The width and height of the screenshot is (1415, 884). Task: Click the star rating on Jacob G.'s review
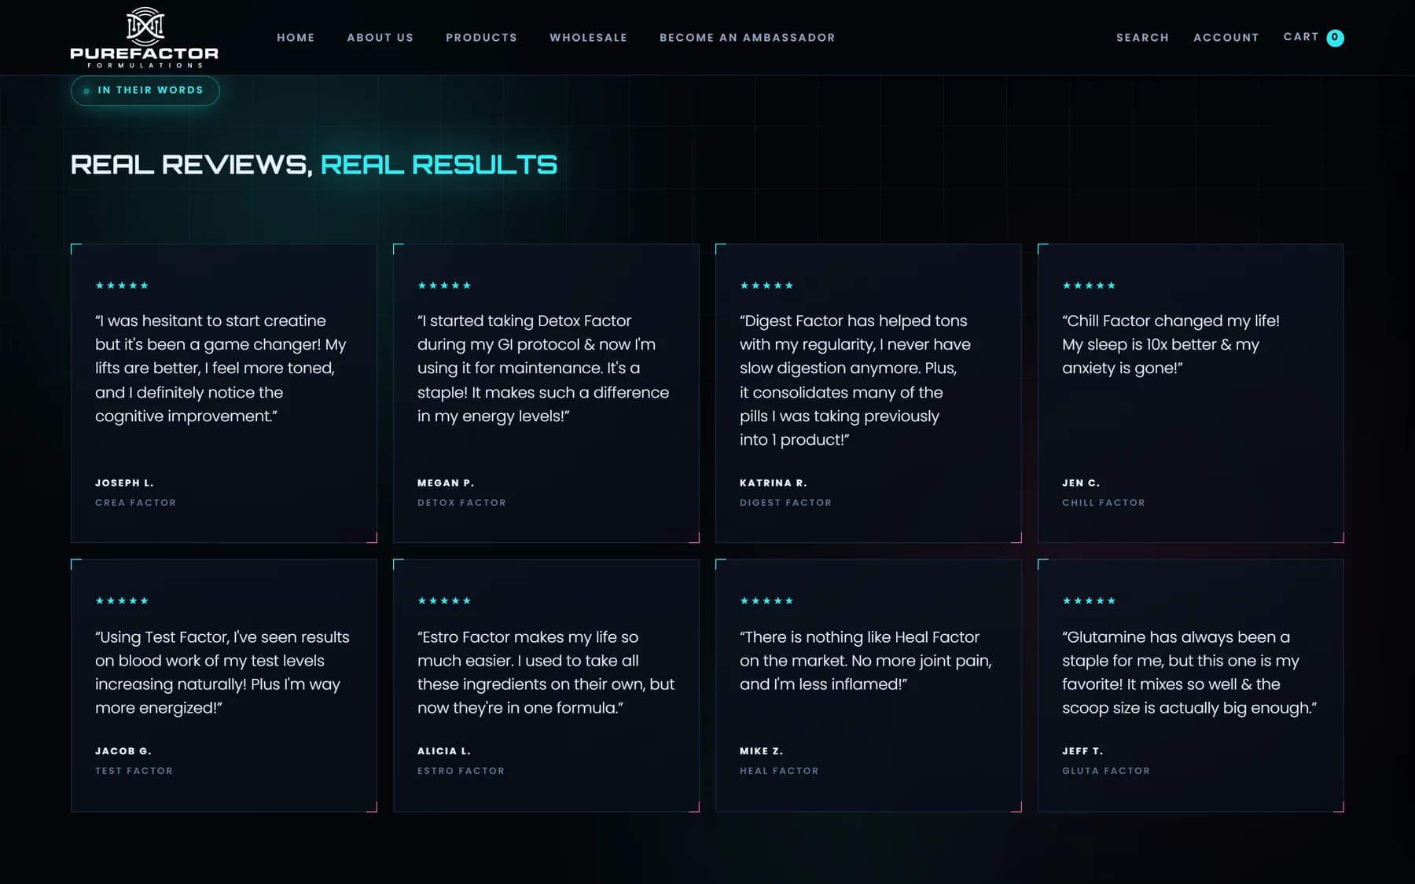tap(122, 600)
